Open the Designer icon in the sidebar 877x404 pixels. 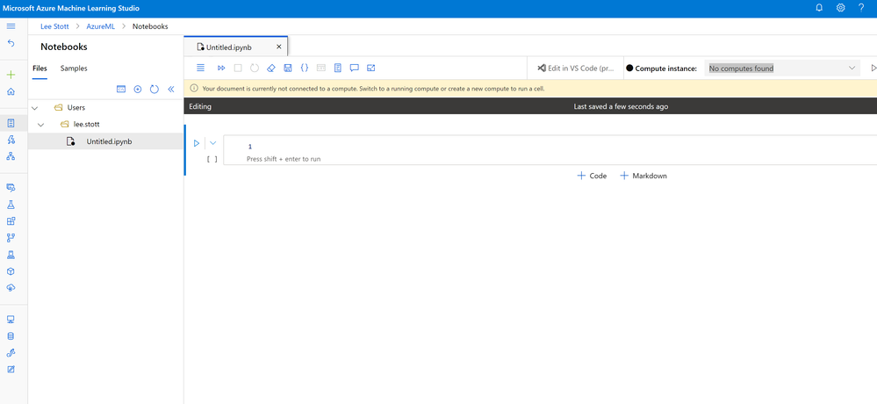(11, 156)
